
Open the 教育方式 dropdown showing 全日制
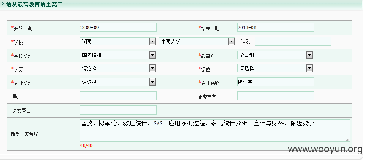pos(275,55)
